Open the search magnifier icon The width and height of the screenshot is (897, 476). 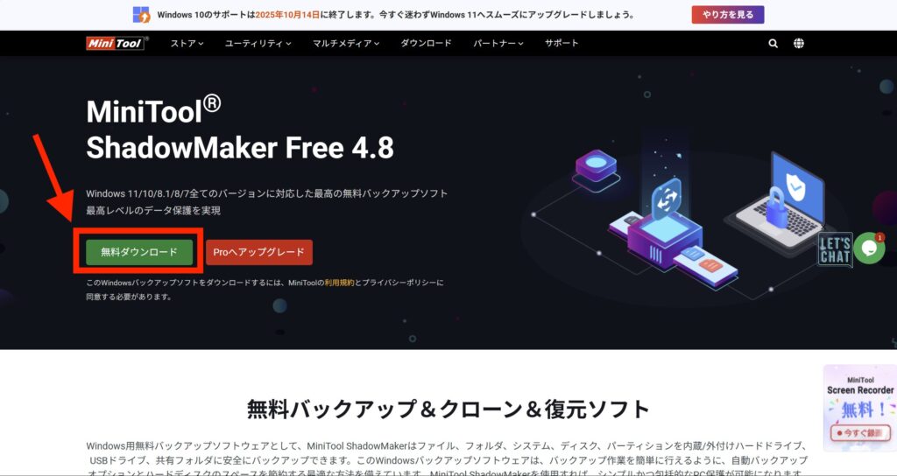(773, 44)
